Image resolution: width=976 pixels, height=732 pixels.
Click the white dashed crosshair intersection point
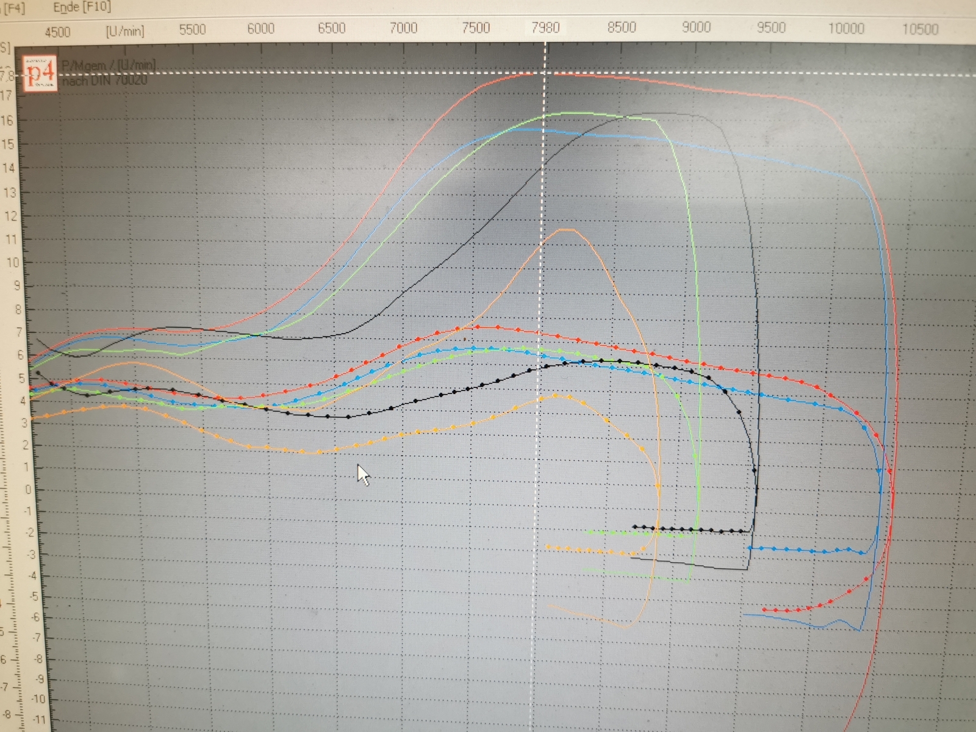544,74
